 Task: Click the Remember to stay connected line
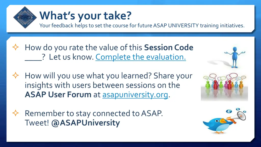click(x=94, y=114)
